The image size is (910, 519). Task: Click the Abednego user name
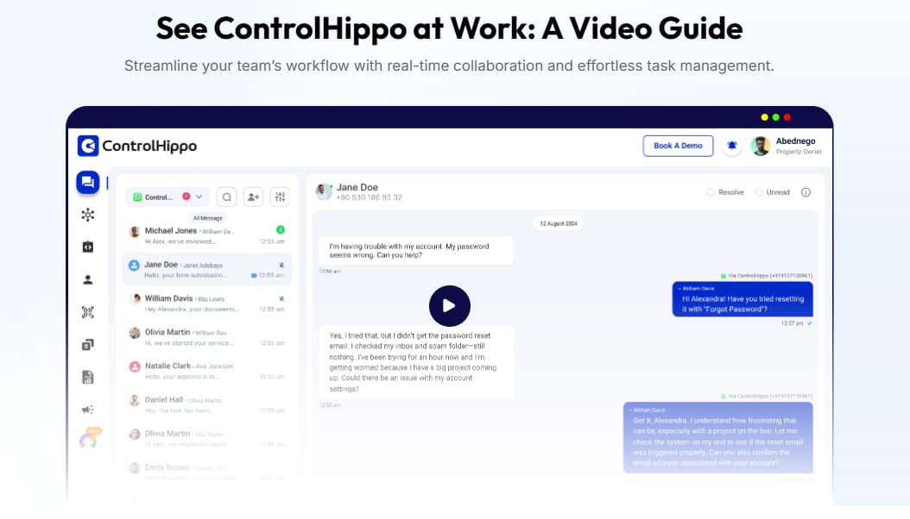click(796, 141)
